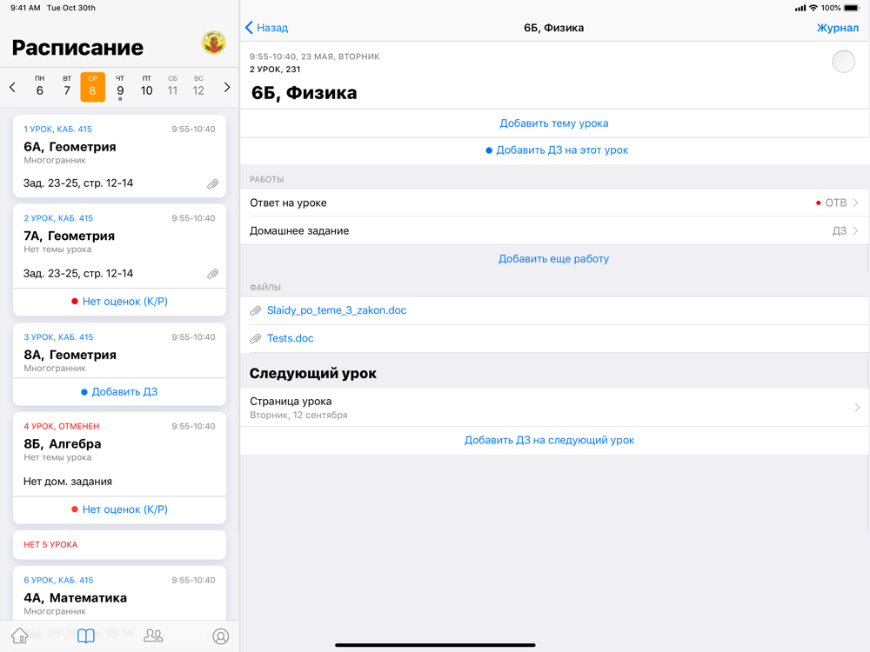Go to next week arrow
The width and height of the screenshot is (870, 652).
coord(227,87)
